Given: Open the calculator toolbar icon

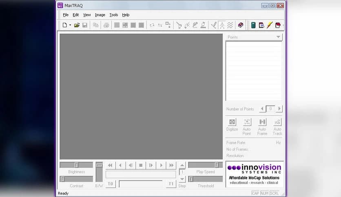Looking at the screenshot, I should coord(253,25).
